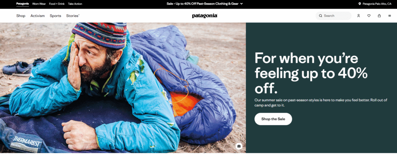The height and width of the screenshot is (155, 397).
Task: Click the location pin icon for Palo Alto
Action: tap(359, 4)
